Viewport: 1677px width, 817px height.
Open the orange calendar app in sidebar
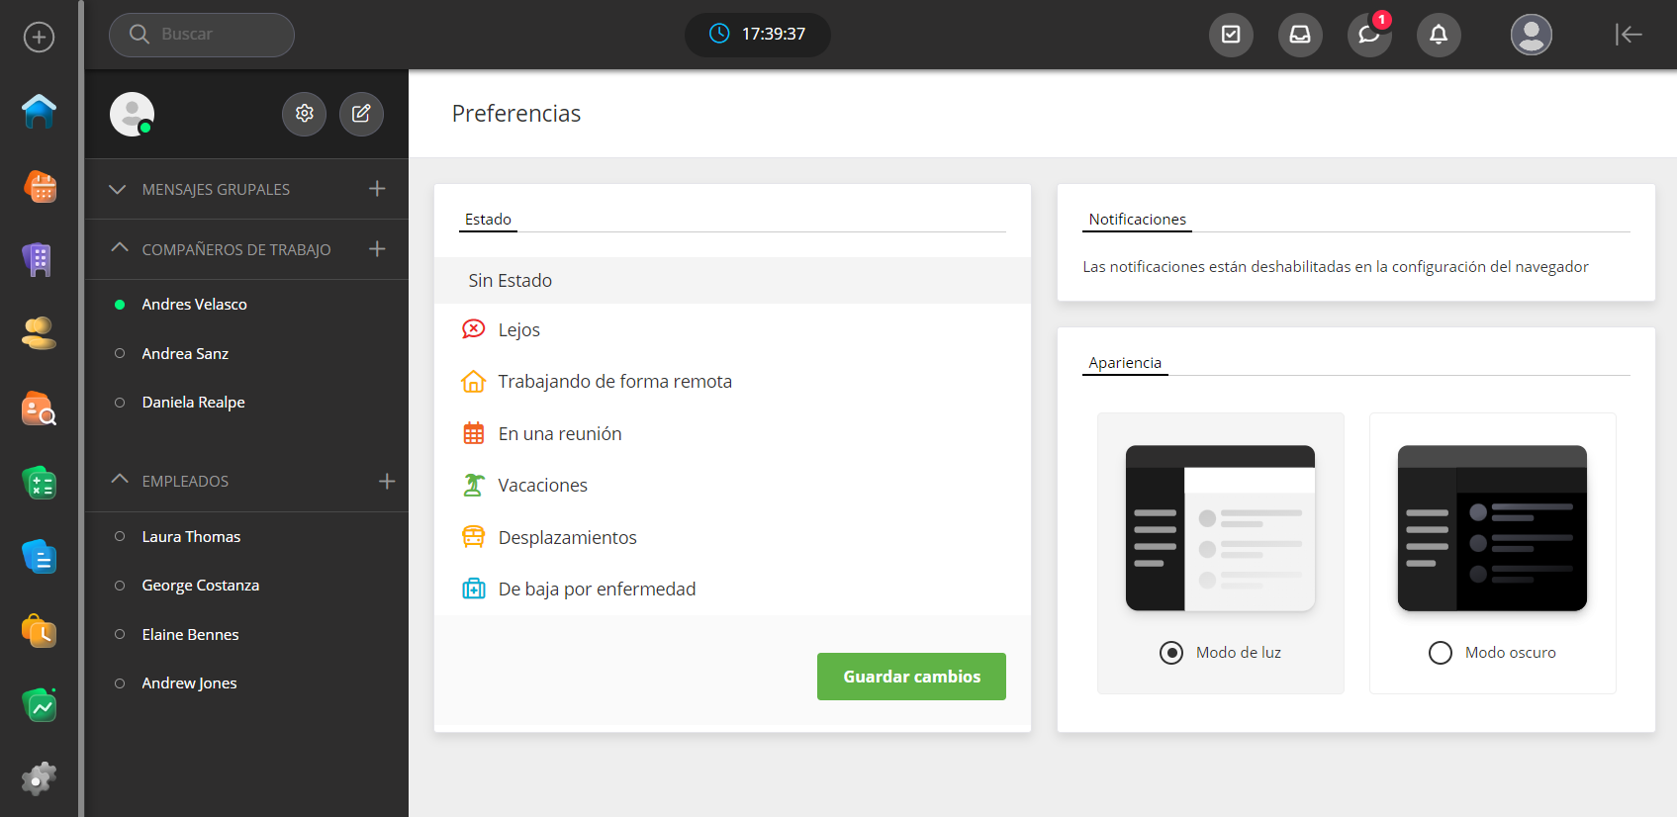click(39, 186)
